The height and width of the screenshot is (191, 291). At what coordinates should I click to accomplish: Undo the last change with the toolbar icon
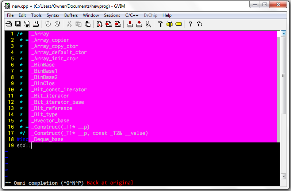tap(48, 24)
